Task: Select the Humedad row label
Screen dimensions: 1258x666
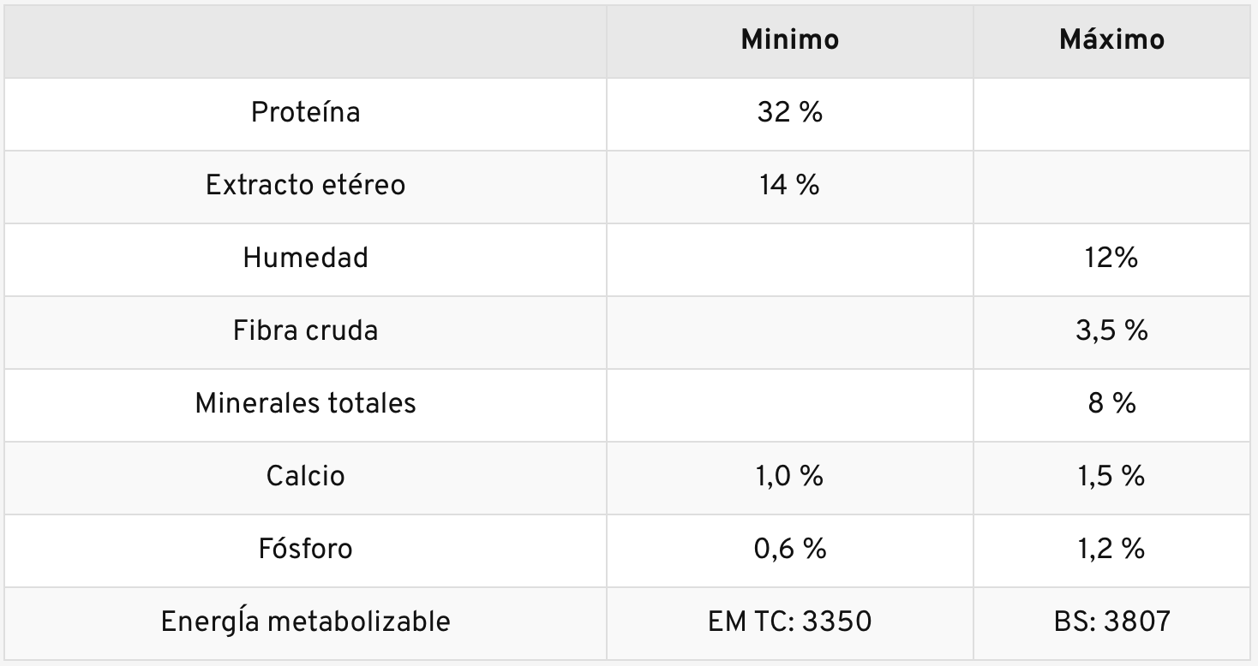Action: 305,258
